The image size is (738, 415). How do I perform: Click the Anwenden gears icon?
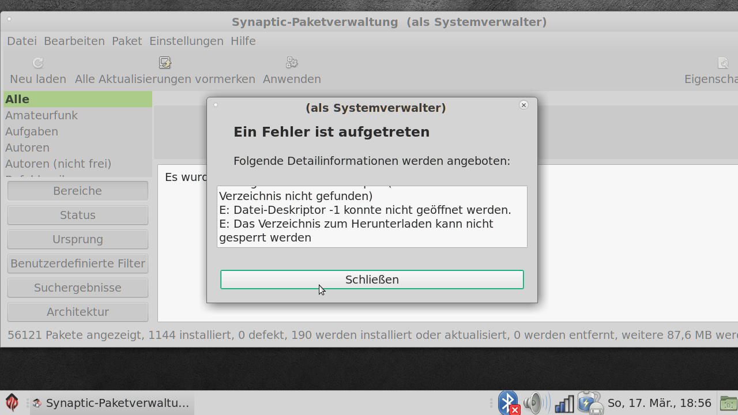[292, 63]
